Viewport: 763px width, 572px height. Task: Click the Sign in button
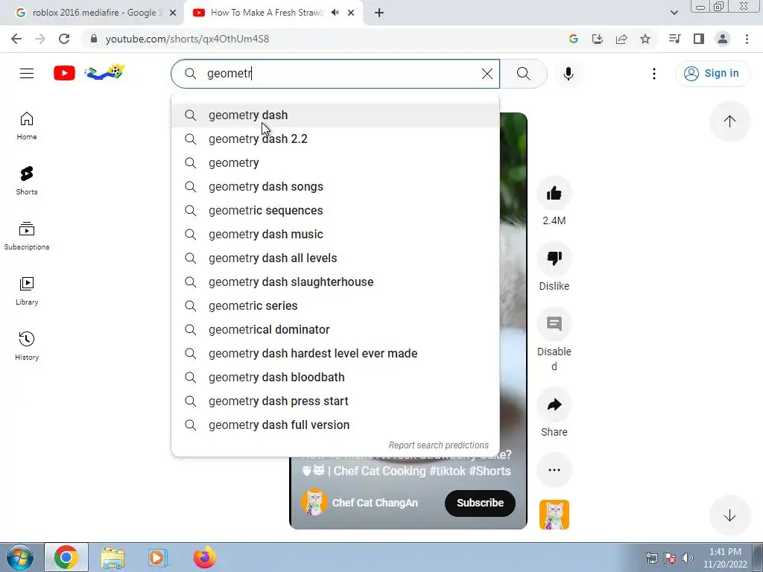tap(712, 74)
